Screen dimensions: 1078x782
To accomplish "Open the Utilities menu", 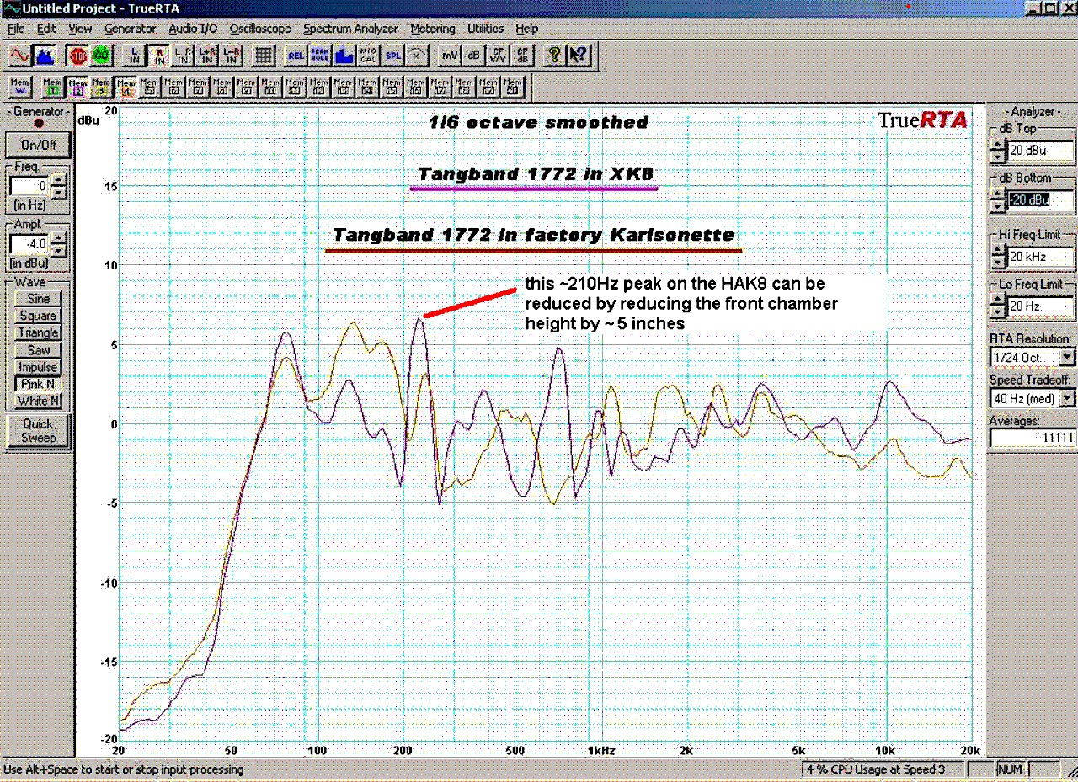I will coord(486,29).
